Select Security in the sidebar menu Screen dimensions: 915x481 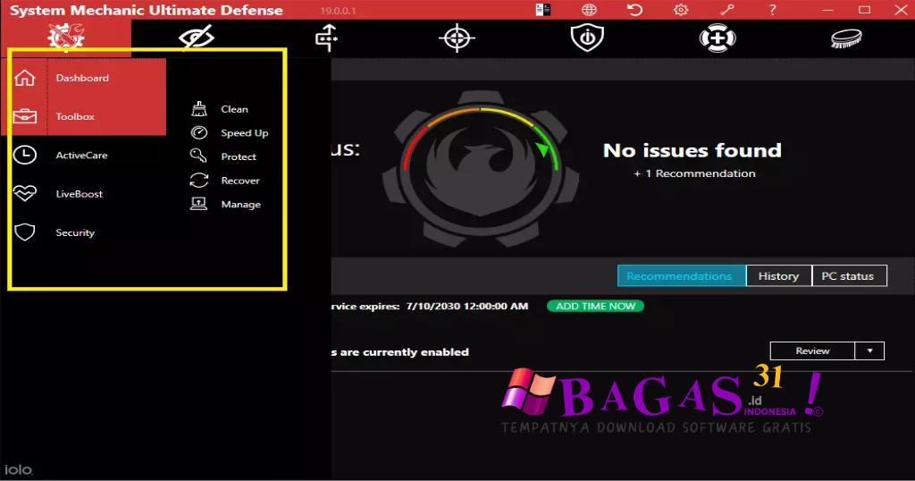[x=75, y=232]
